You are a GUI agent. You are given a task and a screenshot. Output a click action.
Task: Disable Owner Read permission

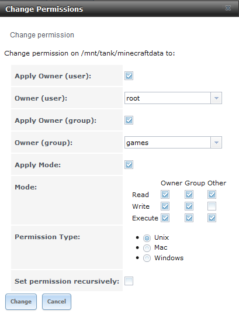pos(165,195)
